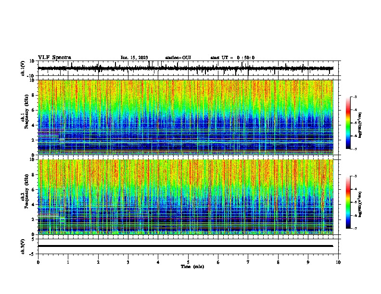Click time axis tick label "8"

point(278,262)
